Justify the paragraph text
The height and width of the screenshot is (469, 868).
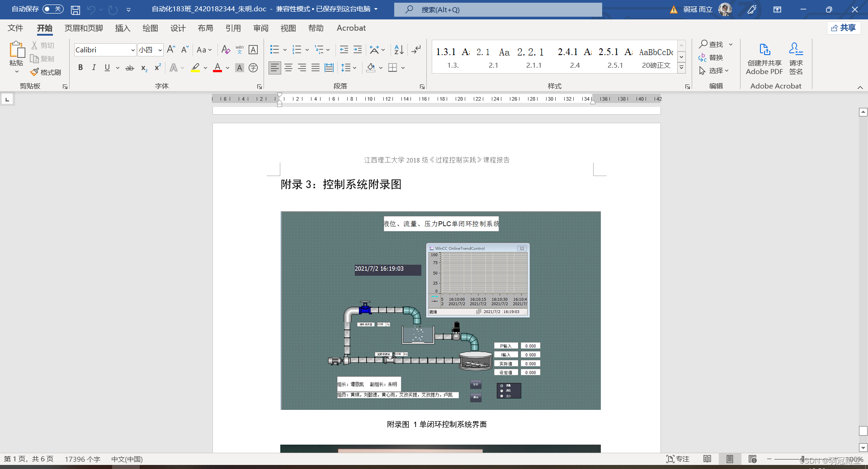[316, 68]
